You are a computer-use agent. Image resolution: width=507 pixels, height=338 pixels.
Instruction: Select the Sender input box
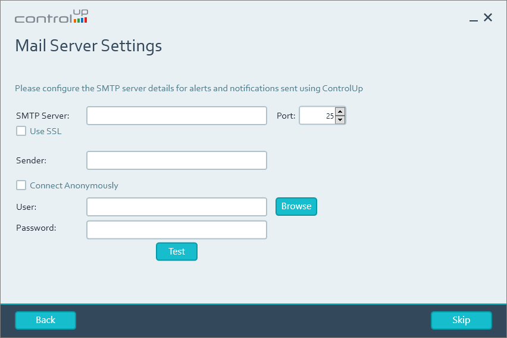pyautogui.click(x=176, y=160)
